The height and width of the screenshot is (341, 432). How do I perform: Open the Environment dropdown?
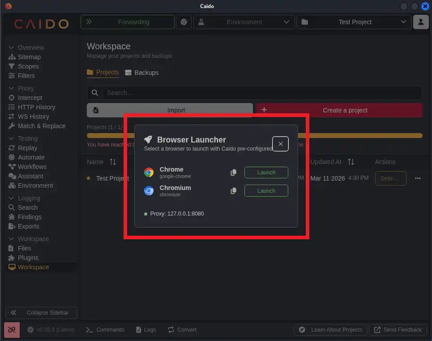click(x=244, y=22)
